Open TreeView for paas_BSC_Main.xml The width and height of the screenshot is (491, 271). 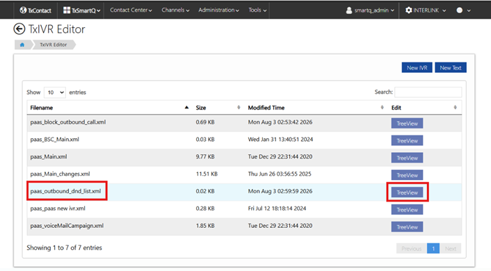(407, 140)
